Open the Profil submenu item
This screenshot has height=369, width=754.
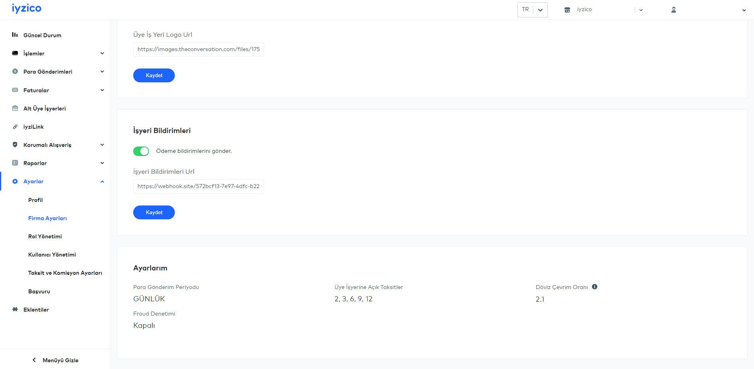pos(35,200)
